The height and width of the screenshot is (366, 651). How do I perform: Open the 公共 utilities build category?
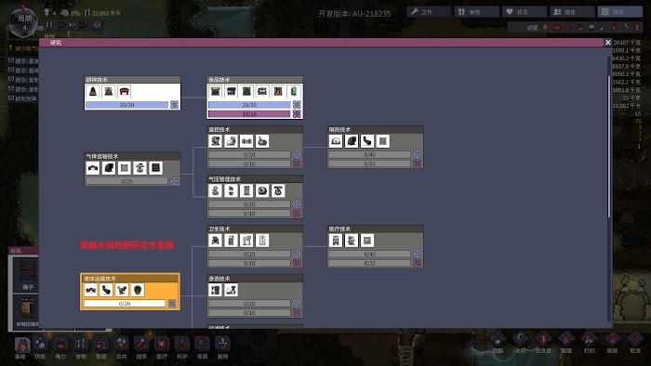(121, 347)
